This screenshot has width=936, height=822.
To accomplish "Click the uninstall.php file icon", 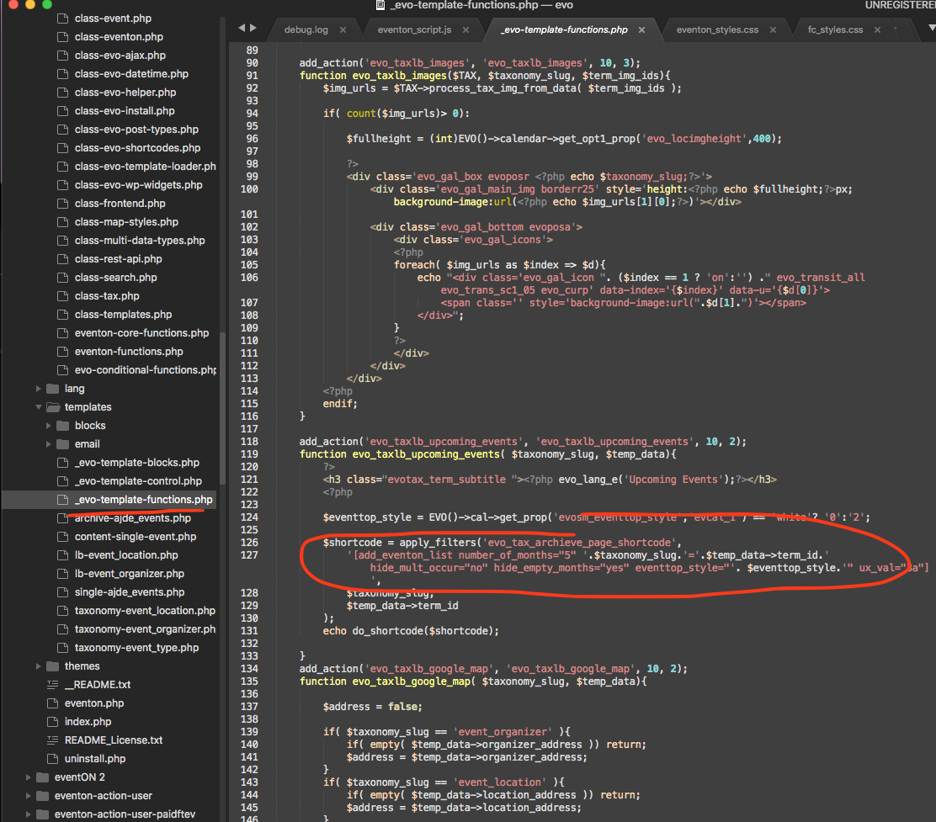I will coord(52,759).
